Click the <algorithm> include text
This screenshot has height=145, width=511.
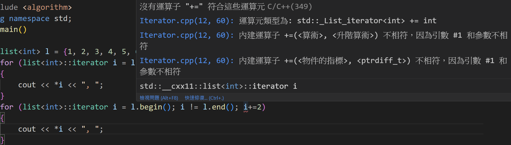click(47, 7)
